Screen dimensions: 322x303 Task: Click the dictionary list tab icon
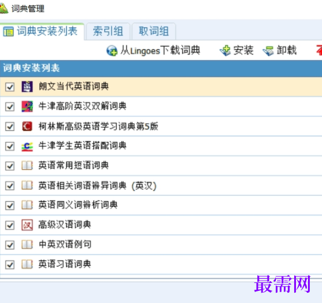pos(8,32)
